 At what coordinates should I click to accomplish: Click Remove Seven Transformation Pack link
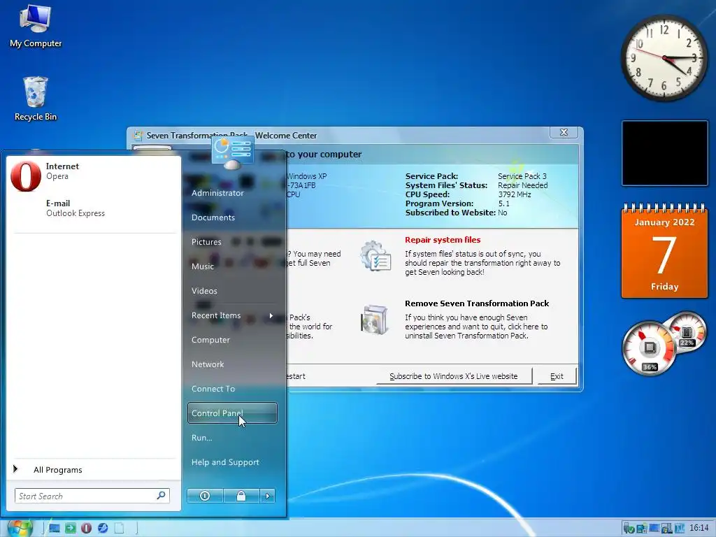point(477,303)
